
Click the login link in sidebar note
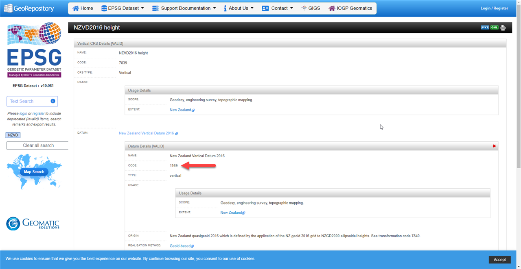23,113
